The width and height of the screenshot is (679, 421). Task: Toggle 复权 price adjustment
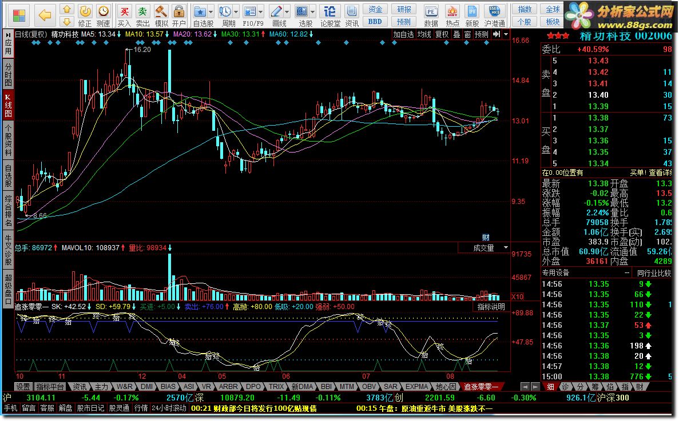point(442,34)
